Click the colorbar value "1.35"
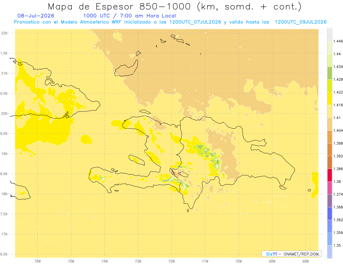343x265 pixels. coord(337,246)
